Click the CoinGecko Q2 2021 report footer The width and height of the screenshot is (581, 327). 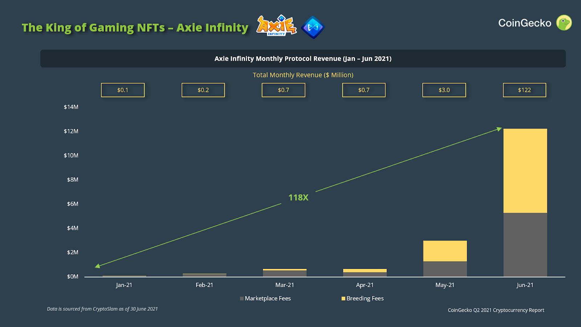[496, 310]
